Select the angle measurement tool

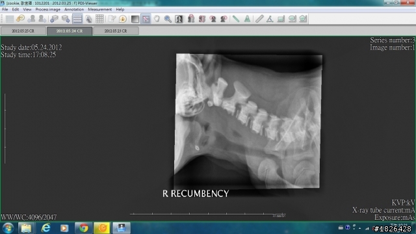click(x=270, y=19)
